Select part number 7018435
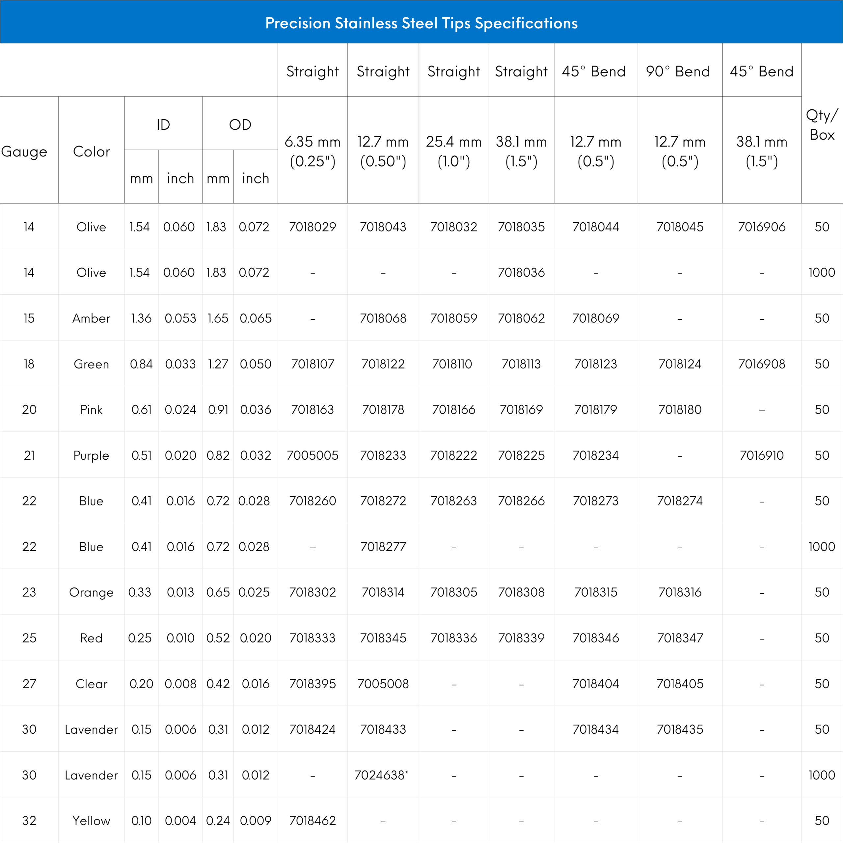This screenshot has width=843, height=843. (x=679, y=729)
